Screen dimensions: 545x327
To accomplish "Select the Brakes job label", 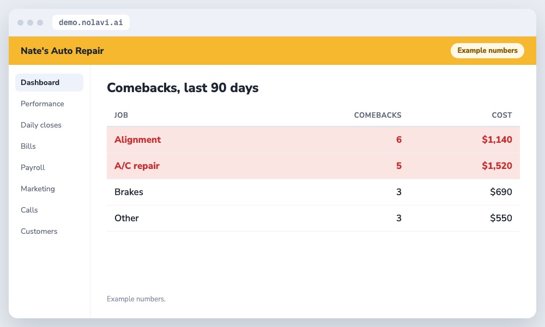I will pos(129,192).
